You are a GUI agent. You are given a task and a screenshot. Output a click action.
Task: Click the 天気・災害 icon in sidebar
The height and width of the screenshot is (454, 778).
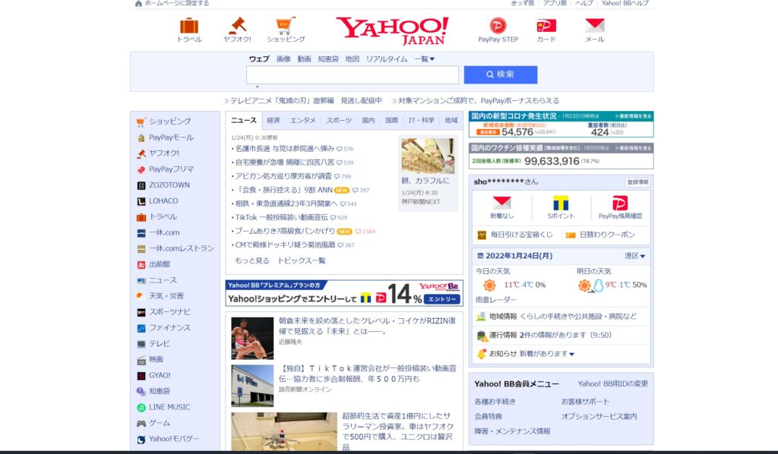pos(141,296)
